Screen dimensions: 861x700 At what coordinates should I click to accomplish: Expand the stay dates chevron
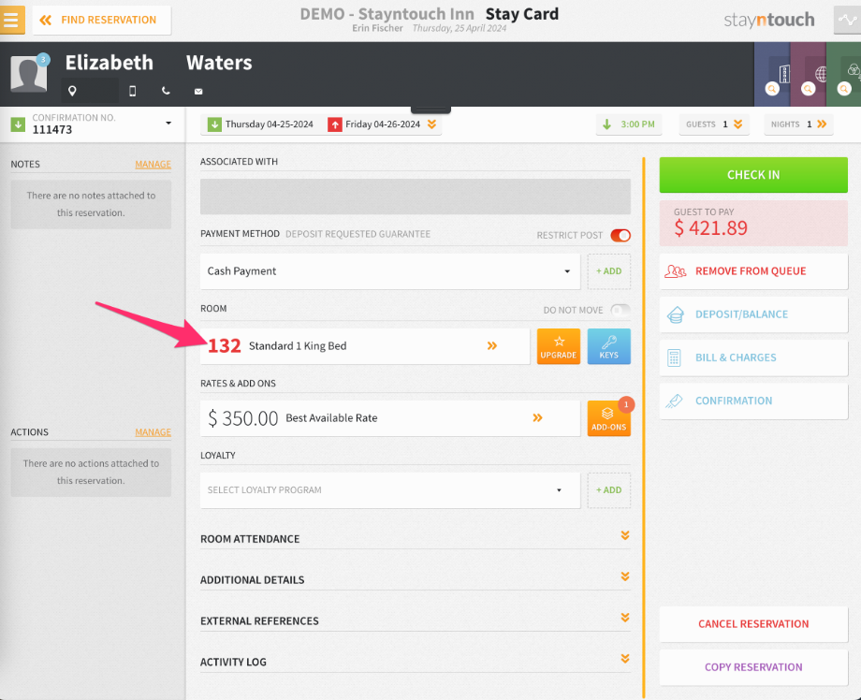432,124
